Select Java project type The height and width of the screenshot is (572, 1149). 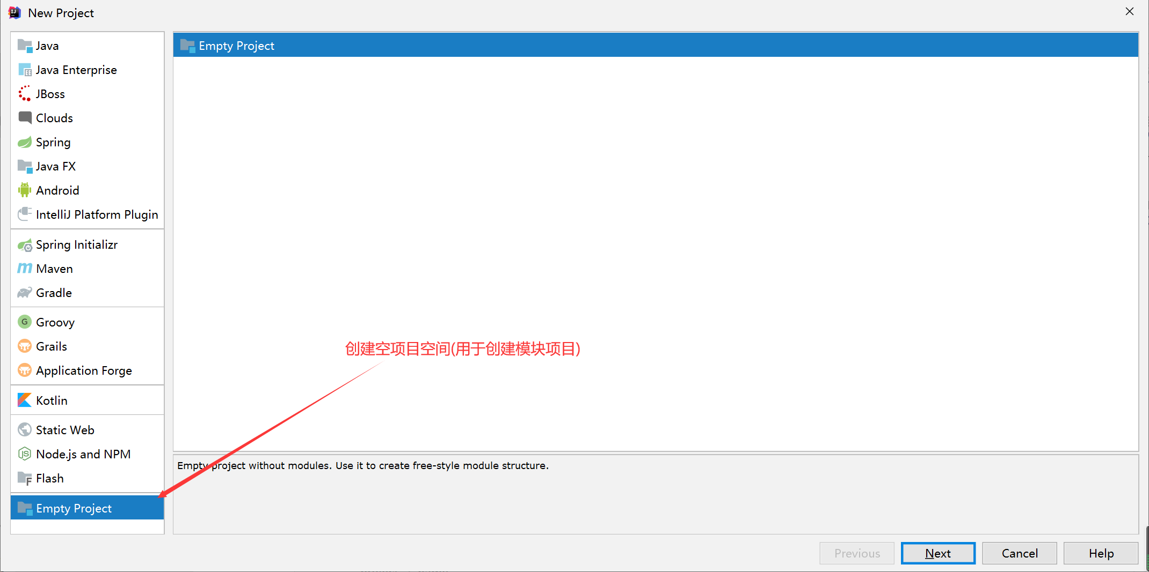coord(47,46)
